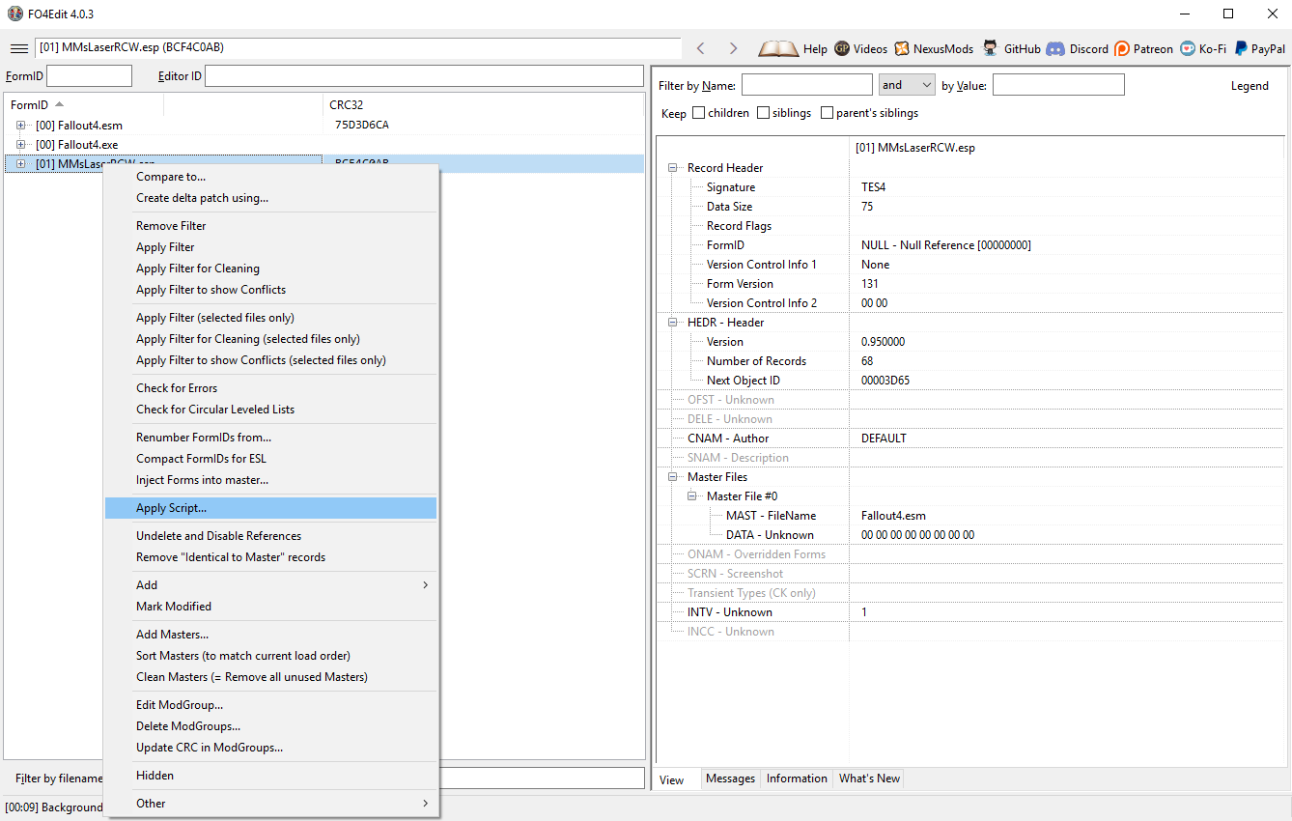
Task: Click the Legend button
Action: 1249,86
